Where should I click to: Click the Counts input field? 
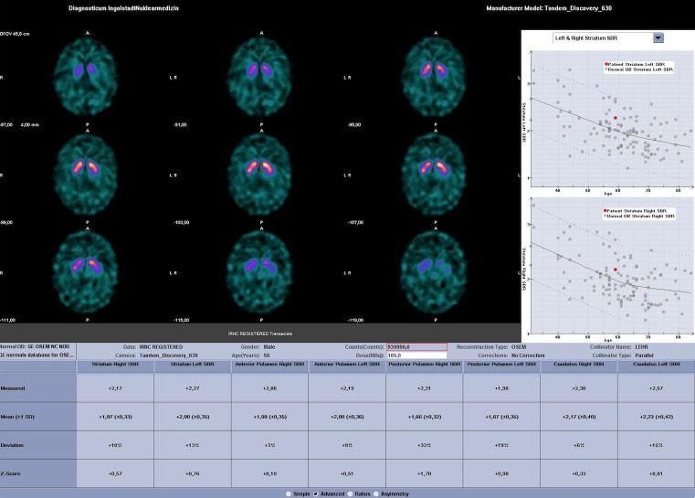(x=416, y=347)
